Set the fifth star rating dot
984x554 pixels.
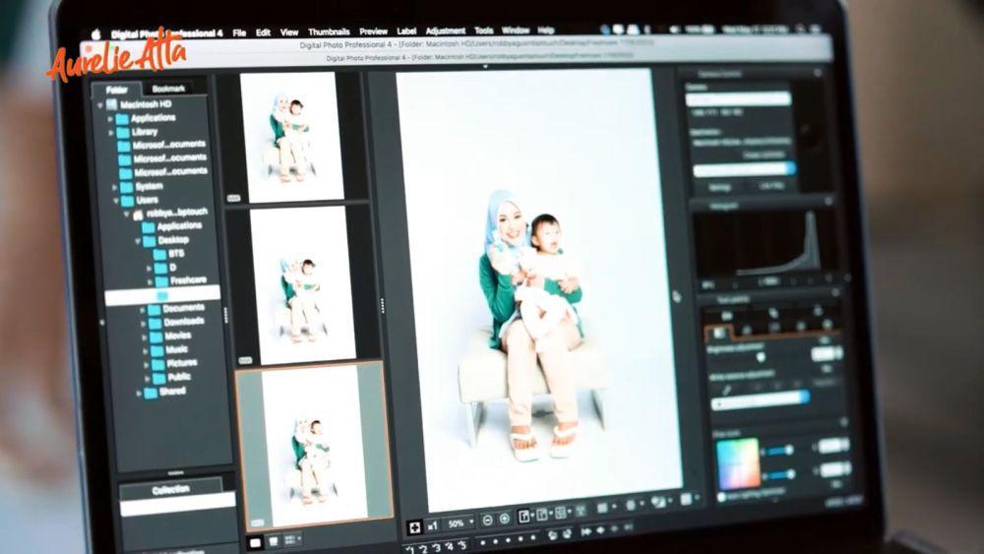533,537
